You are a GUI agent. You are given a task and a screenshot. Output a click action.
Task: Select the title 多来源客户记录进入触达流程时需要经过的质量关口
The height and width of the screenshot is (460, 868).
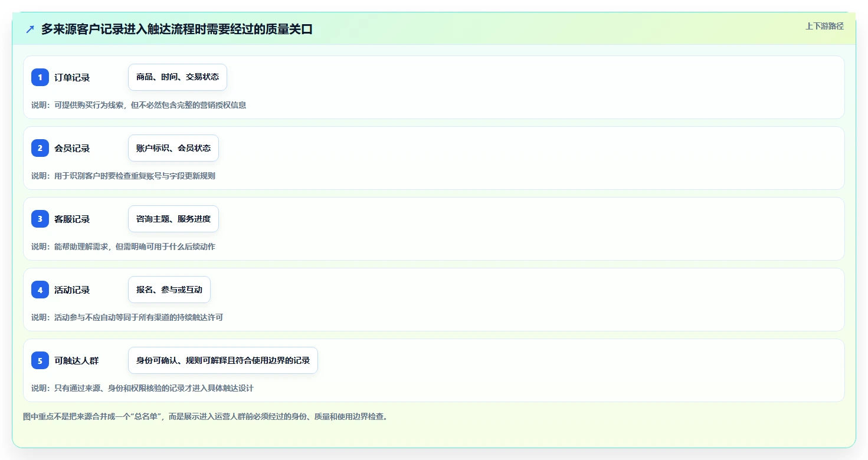(176, 29)
